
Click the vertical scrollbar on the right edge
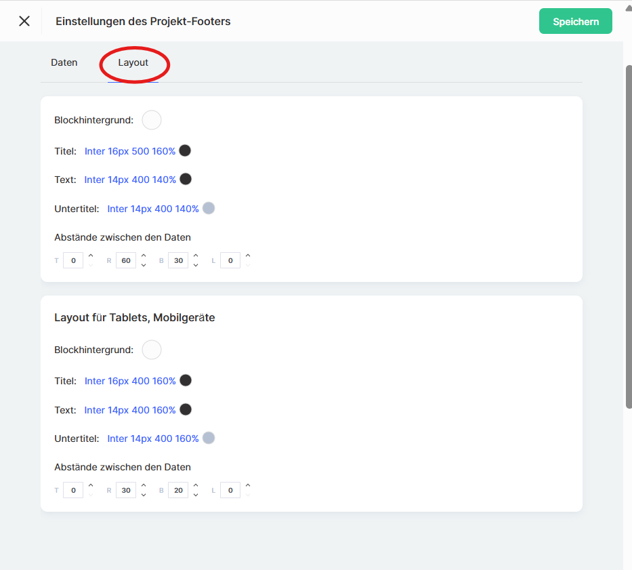point(628,237)
